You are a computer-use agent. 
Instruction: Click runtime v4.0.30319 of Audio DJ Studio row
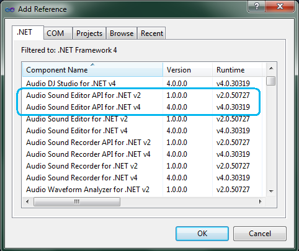(233, 84)
